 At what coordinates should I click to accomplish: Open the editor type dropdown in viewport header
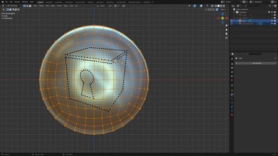pos(3,6)
